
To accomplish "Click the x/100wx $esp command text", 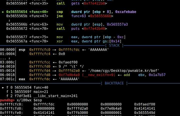I will (29, 100).
